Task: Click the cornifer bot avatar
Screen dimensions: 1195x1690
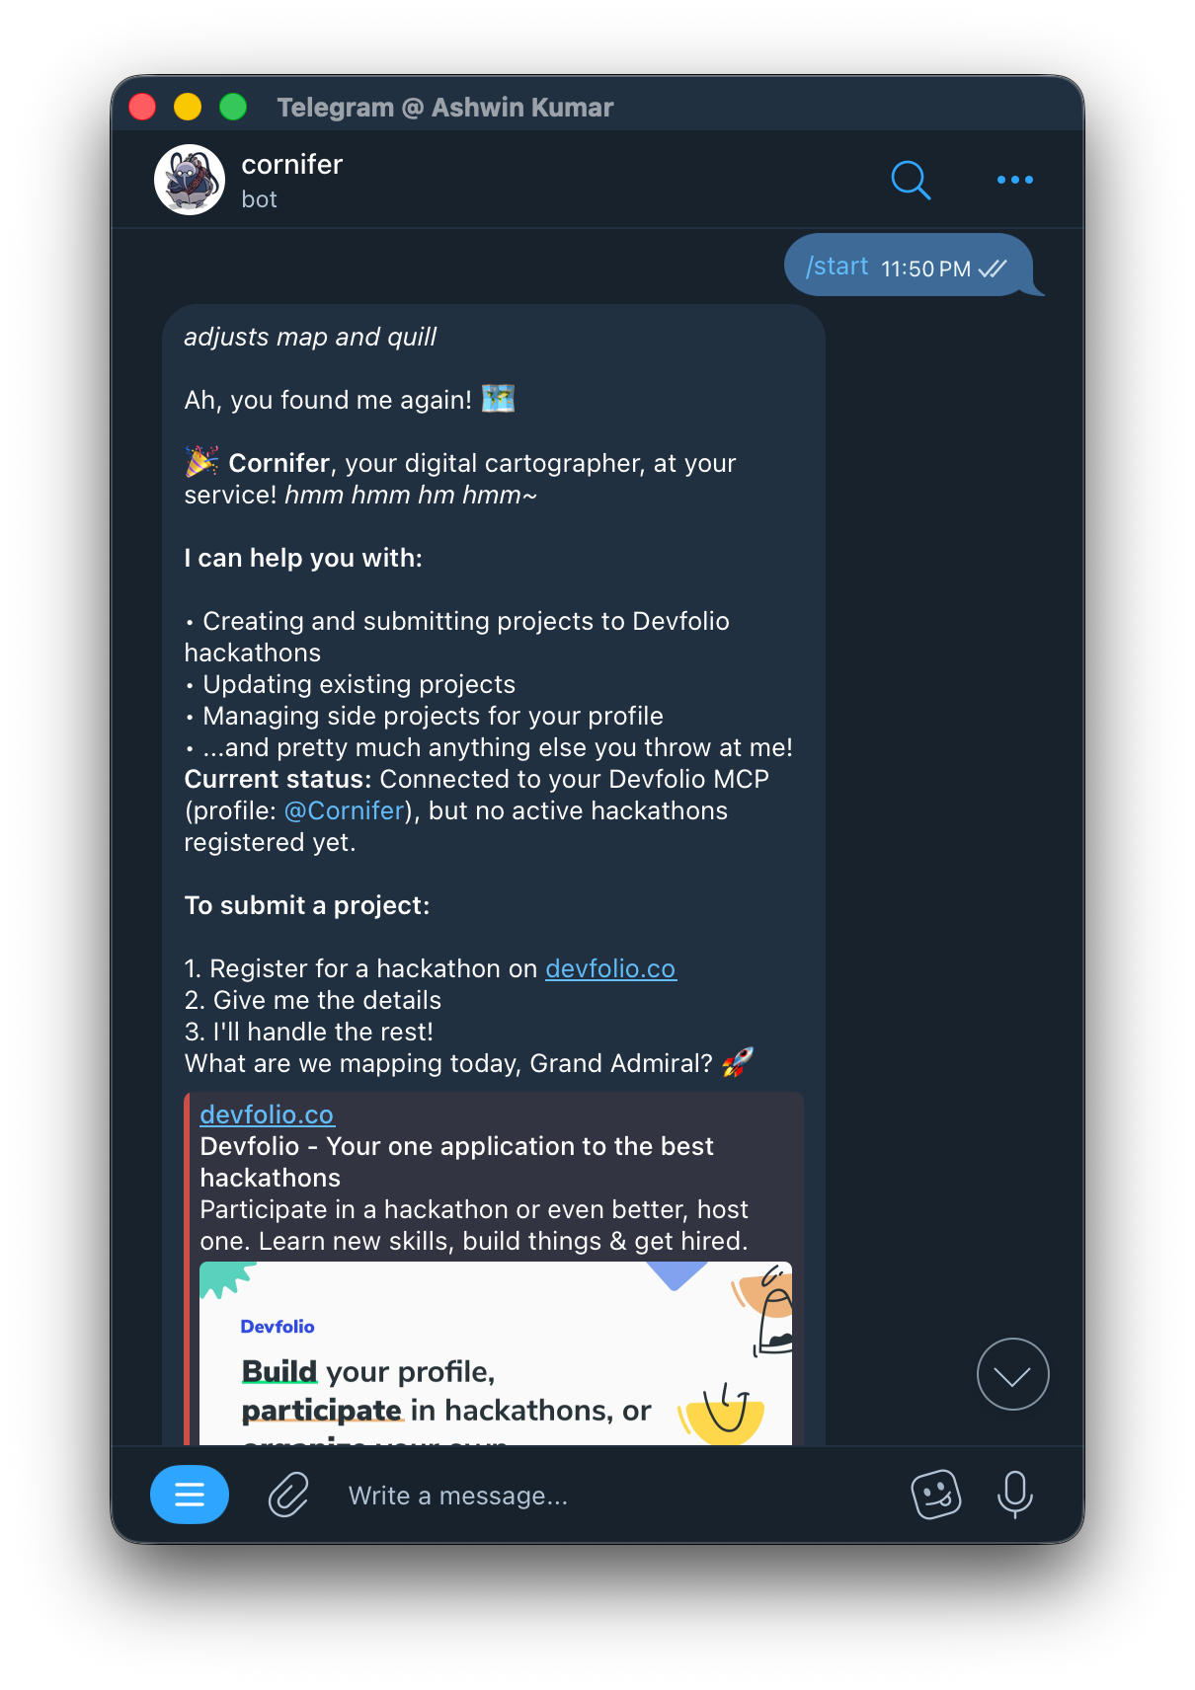Action: 190,180
